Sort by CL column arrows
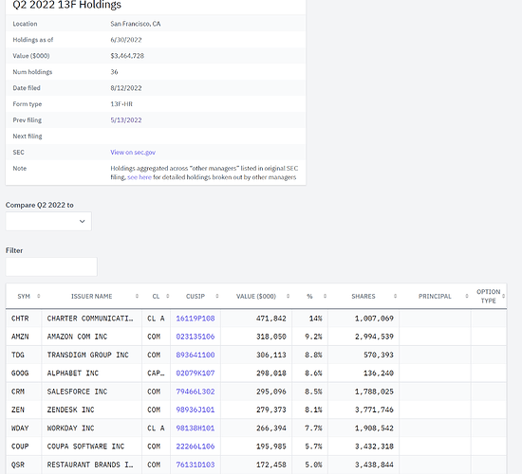 pyautogui.click(x=167, y=297)
